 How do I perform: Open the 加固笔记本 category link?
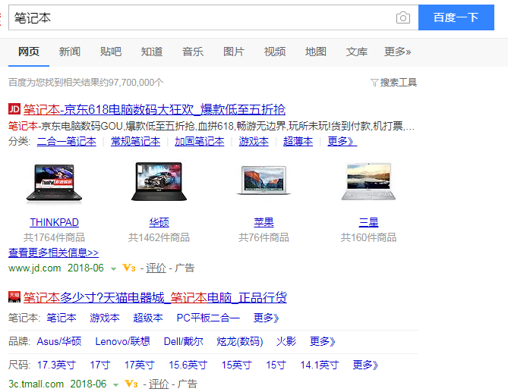click(200, 141)
